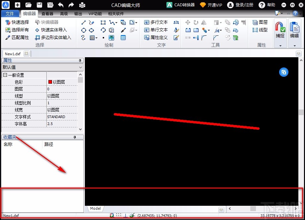Click the Match Properties brush tool

point(17,37)
